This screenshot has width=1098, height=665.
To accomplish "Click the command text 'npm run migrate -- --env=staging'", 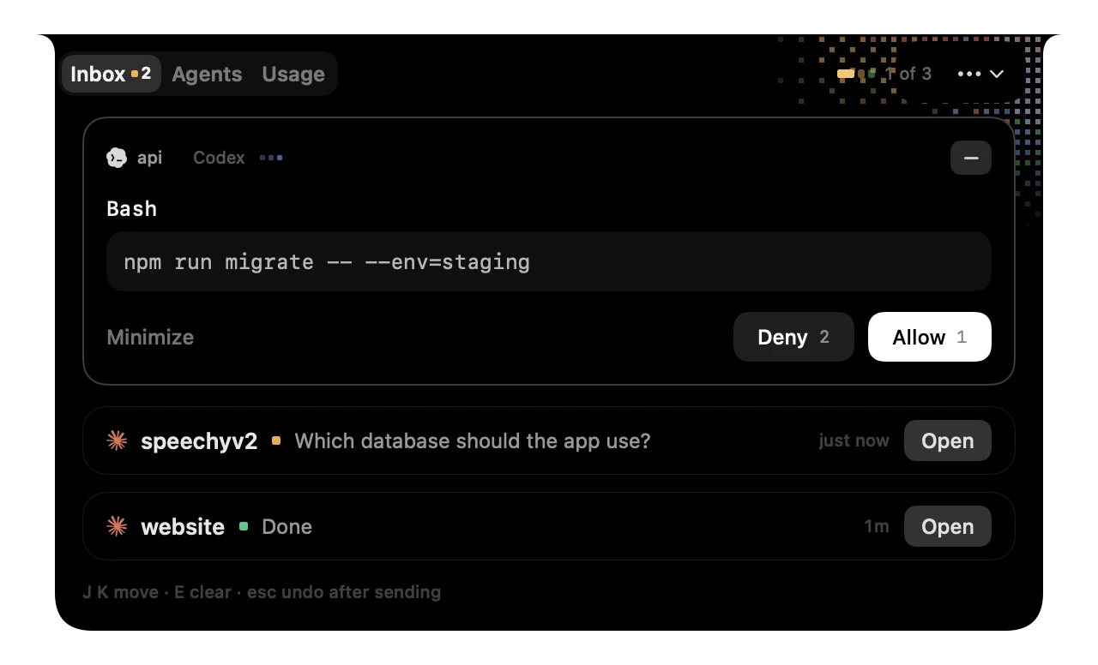I will point(327,262).
